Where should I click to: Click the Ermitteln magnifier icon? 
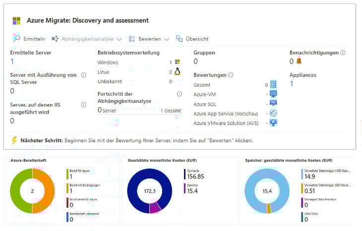tap(16, 39)
